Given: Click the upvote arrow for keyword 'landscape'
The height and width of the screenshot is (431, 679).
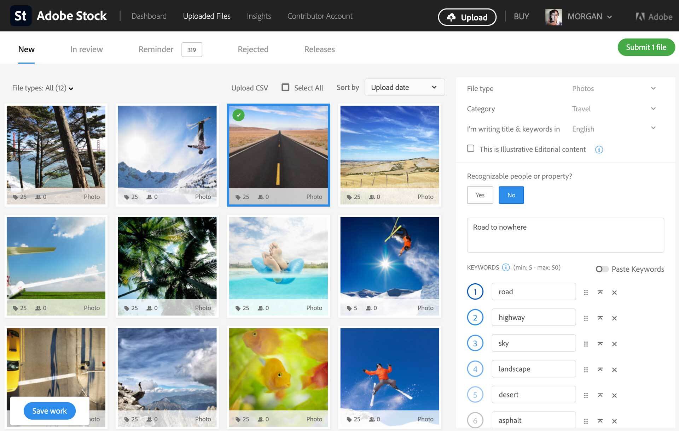Looking at the screenshot, I should (x=600, y=370).
